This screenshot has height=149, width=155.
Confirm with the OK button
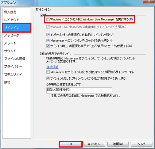point(71,144)
